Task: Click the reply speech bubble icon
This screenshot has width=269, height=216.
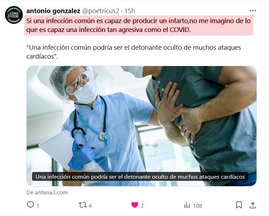Action: click(x=30, y=205)
